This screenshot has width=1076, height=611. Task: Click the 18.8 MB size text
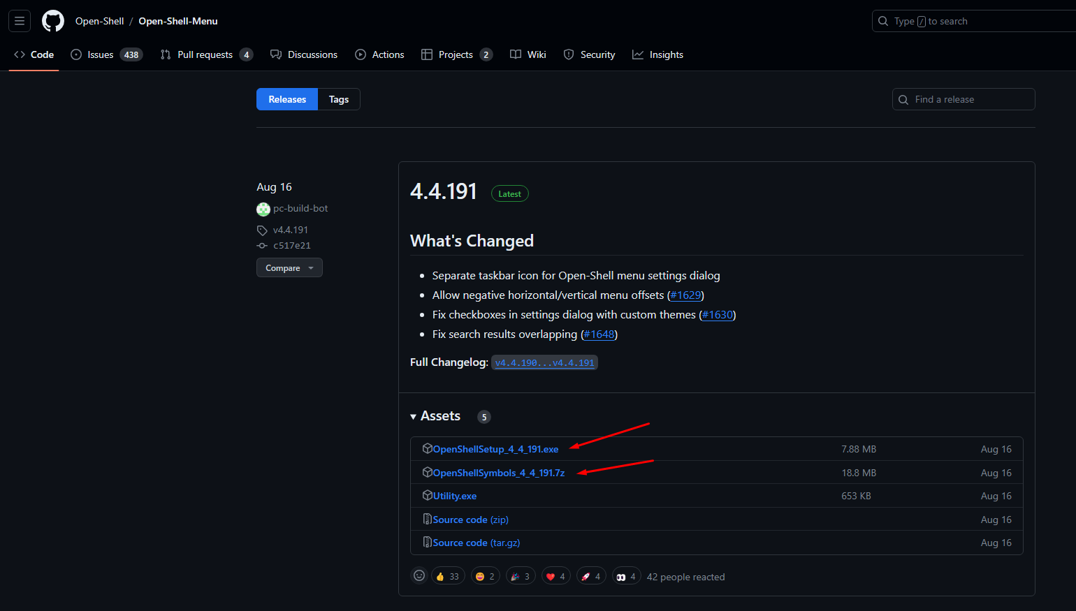point(859,473)
